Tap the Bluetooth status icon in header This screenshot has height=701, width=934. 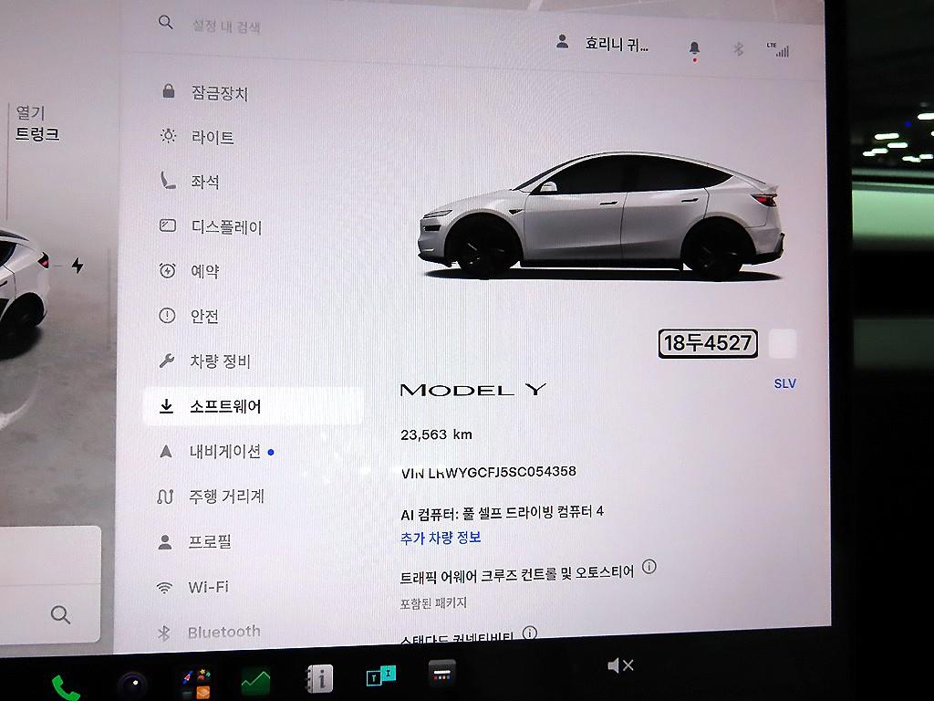[x=738, y=49]
